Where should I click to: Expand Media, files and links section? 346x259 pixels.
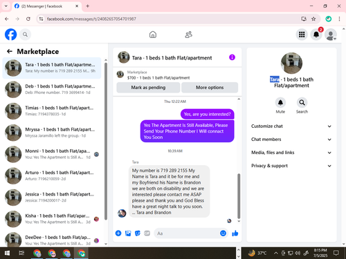coord(291,153)
